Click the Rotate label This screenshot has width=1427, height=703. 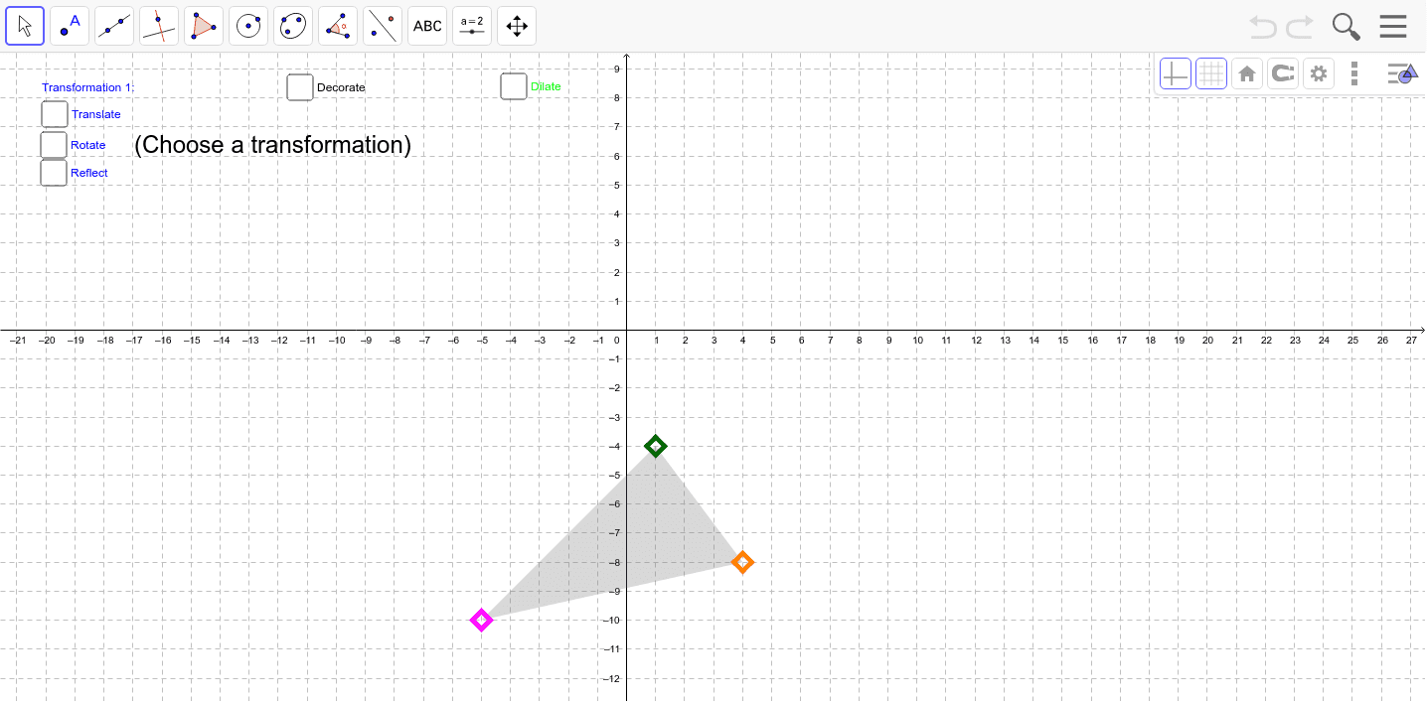pyautogui.click(x=88, y=145)
